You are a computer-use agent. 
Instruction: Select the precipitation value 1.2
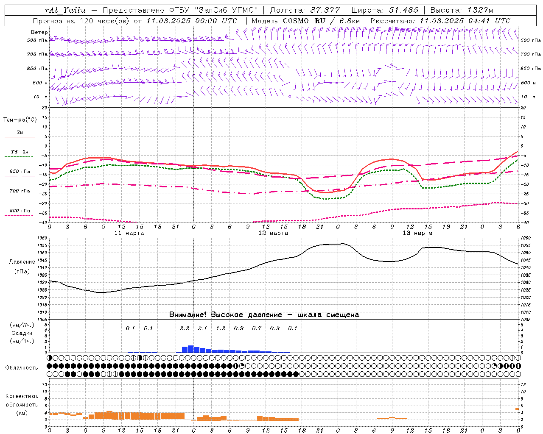[x=221, y=328]
